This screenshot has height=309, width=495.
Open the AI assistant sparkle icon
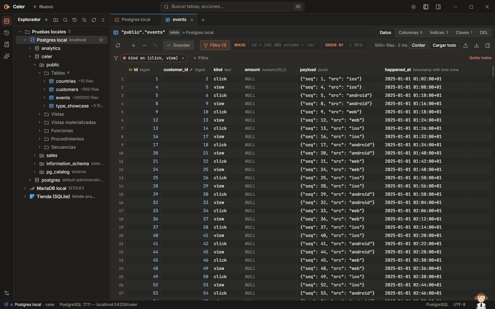coord(7,56)
